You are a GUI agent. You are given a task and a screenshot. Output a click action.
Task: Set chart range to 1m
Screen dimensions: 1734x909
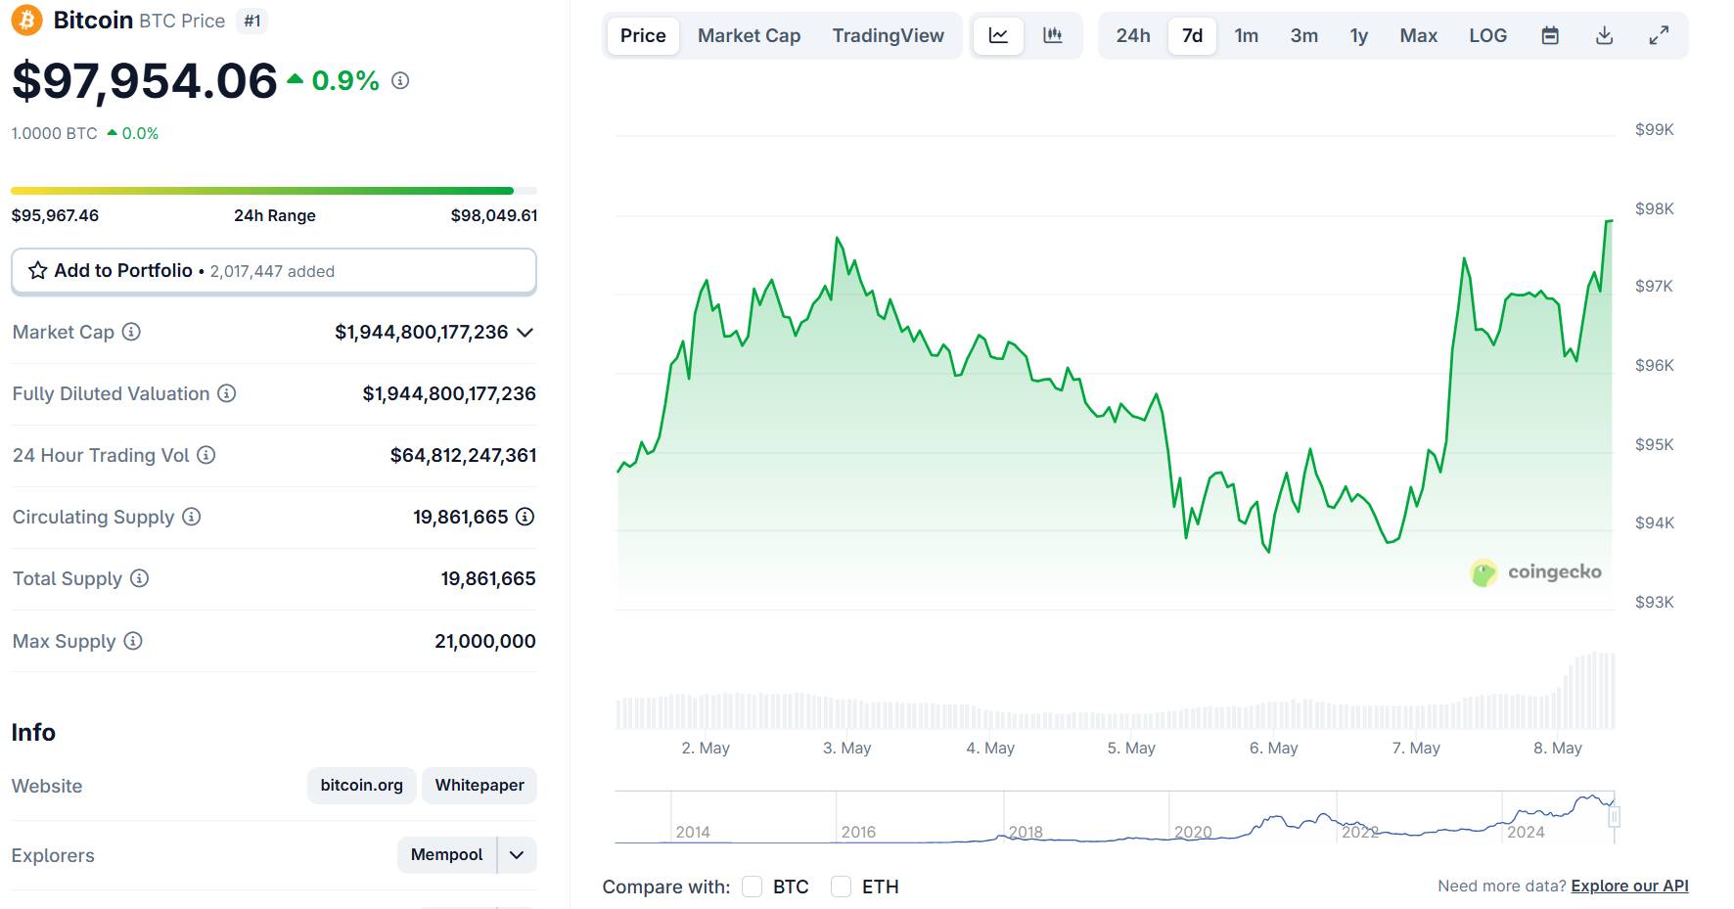click(1247, 35)
